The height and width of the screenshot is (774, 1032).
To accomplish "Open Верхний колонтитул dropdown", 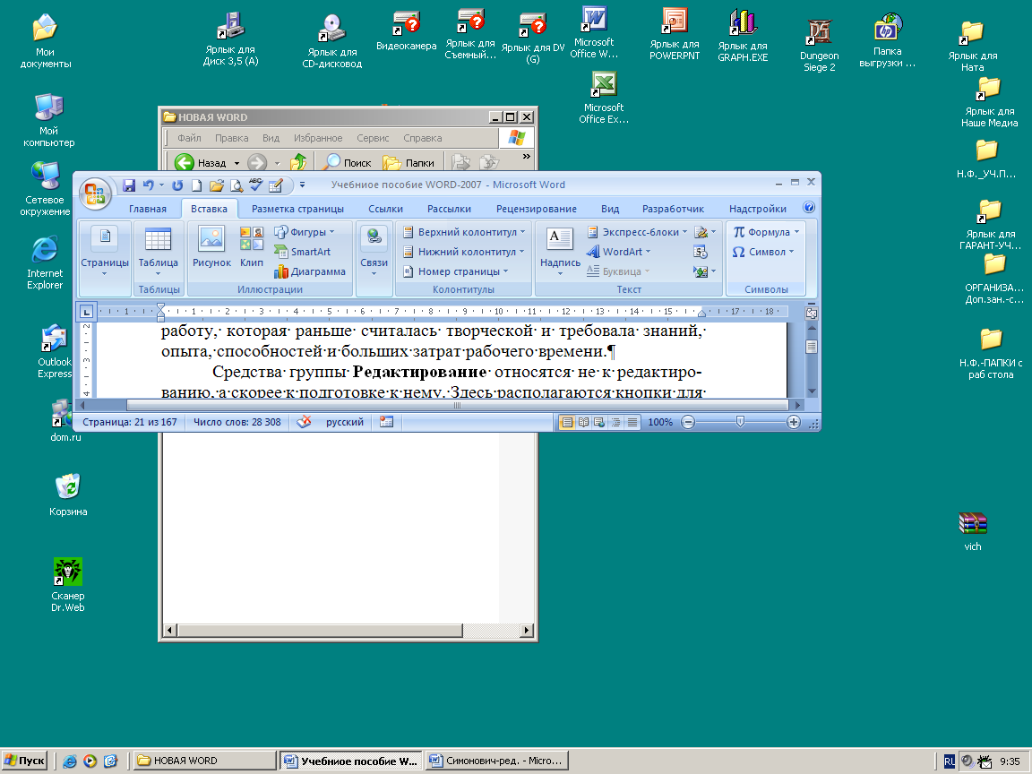I will point(464,232).
